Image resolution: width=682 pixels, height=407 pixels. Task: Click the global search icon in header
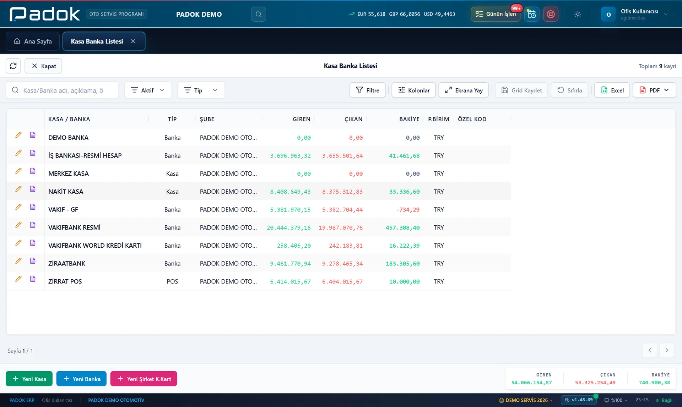[258, 14]
